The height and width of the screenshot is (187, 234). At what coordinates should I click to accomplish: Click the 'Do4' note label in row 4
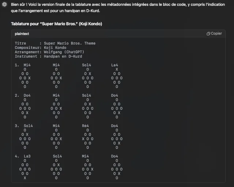click(114, 156)
